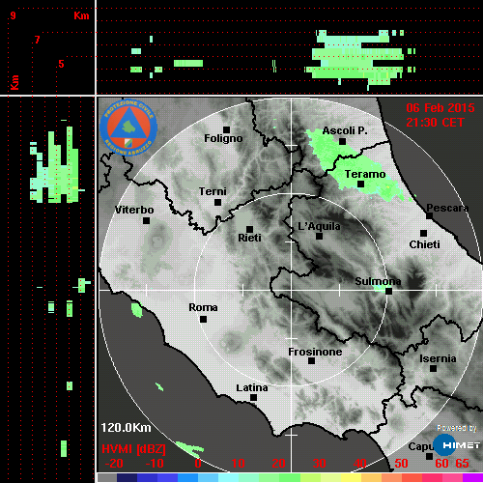Click the 7 km altitude axis label
The width and height of the screenshot is (483, 483).
coord(38,40)
